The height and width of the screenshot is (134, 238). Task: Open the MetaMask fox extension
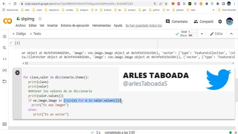click(173, 4)
